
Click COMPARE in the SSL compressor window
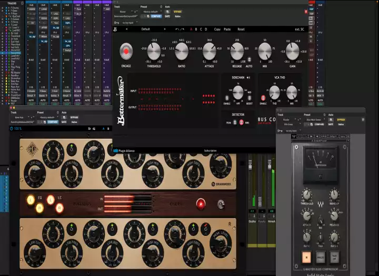coord(320,125)
